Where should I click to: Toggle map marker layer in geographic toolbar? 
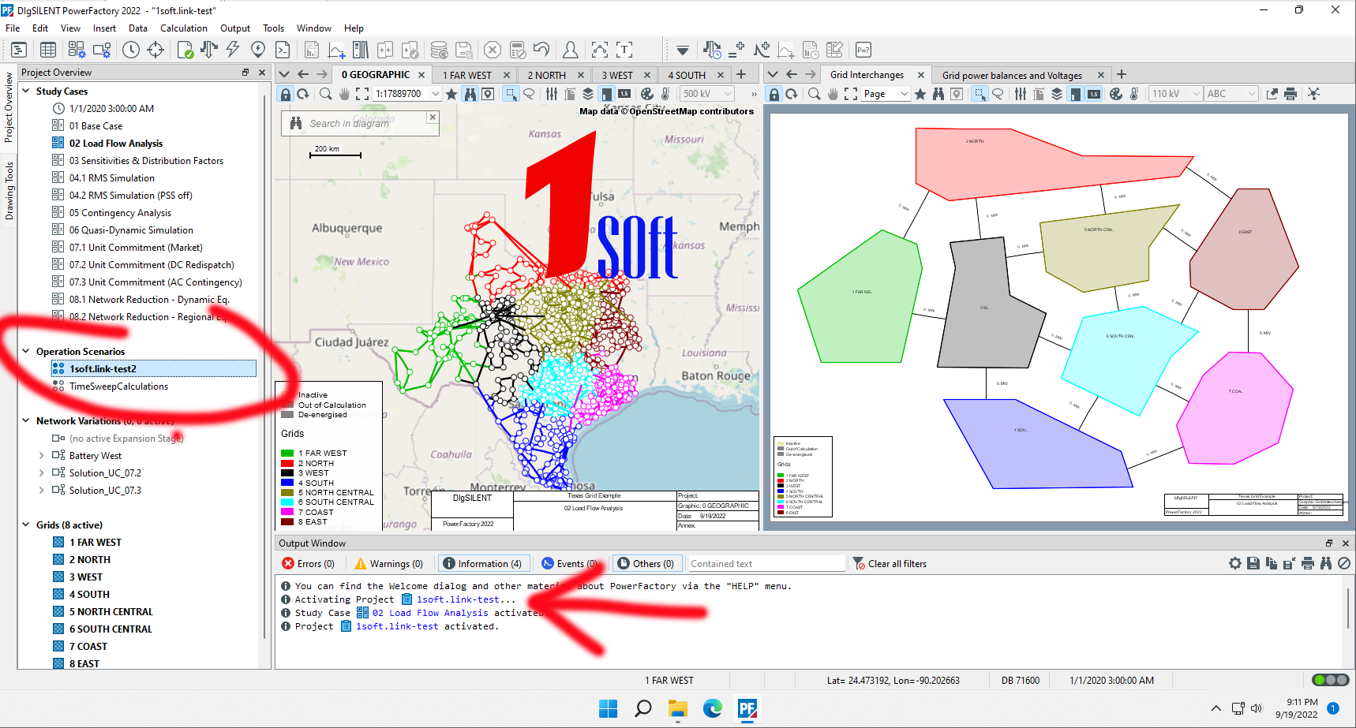[x=489, y=94]
